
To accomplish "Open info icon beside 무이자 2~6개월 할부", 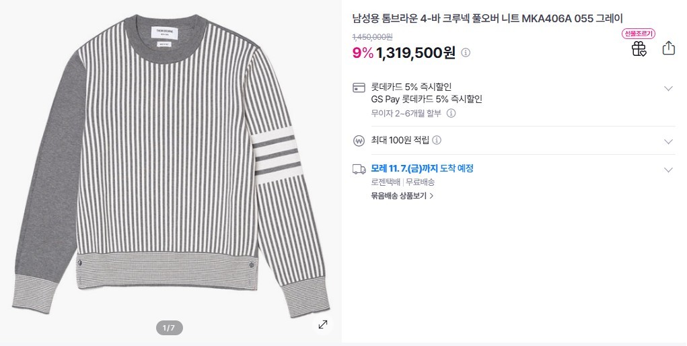I will click(x=451, y=113).
